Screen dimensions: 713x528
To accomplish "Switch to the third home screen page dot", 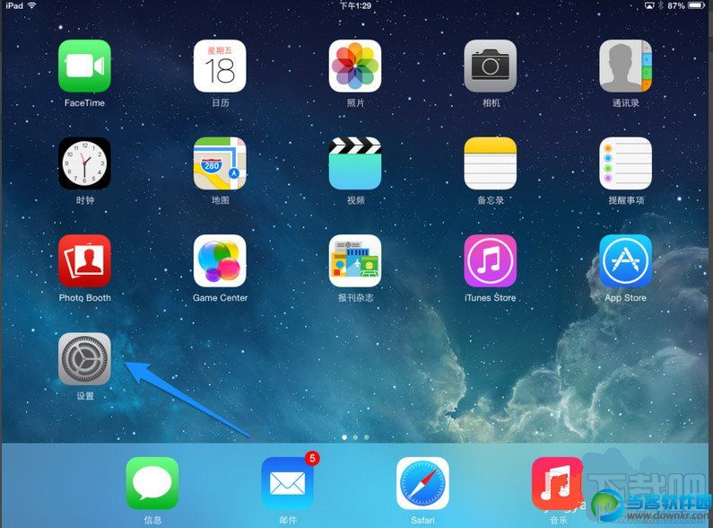I will (367, 437).
